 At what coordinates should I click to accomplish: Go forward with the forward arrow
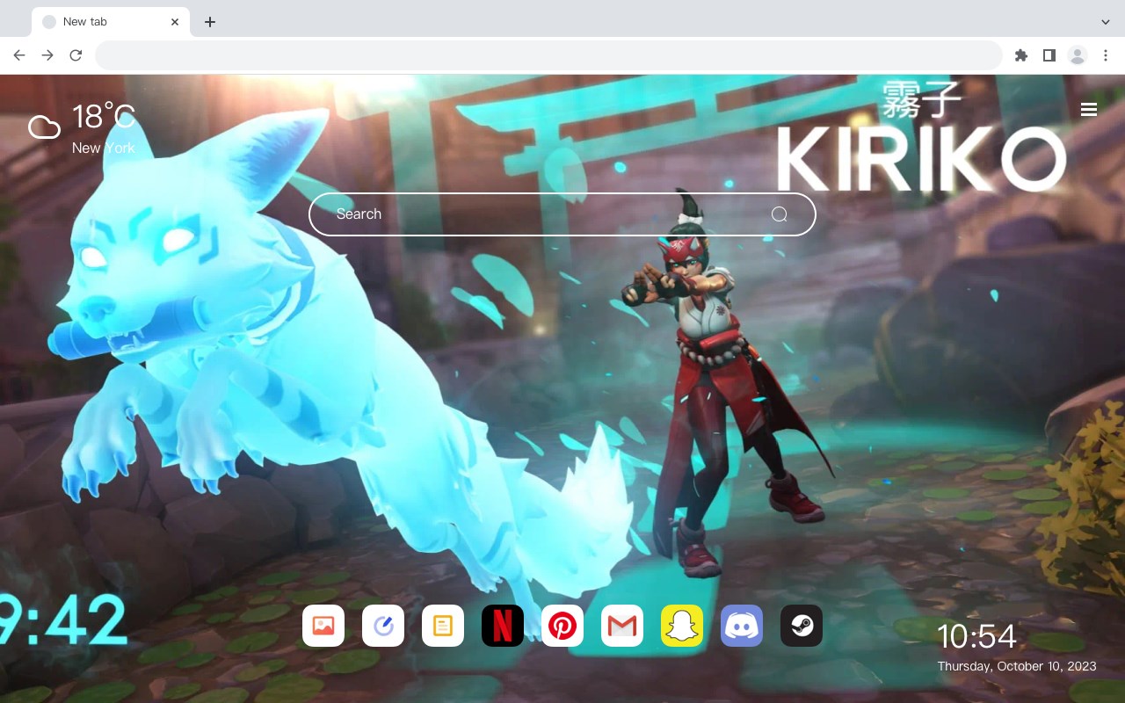pos(47,55)
